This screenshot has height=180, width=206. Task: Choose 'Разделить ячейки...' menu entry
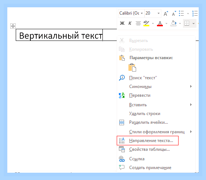156,122
